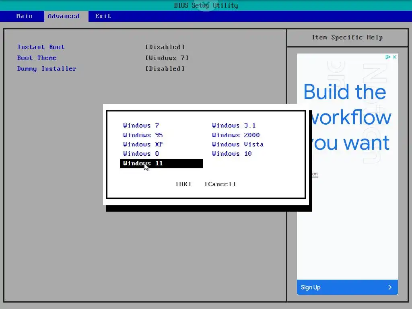This screenshot has width=412, height=309.
Task: Click the Instant Boot setting label
Action: pos(41,47)
